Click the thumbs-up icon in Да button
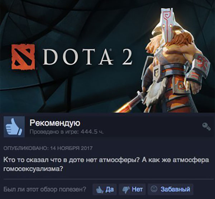215x199 pixels. click(x=100, y=190)
